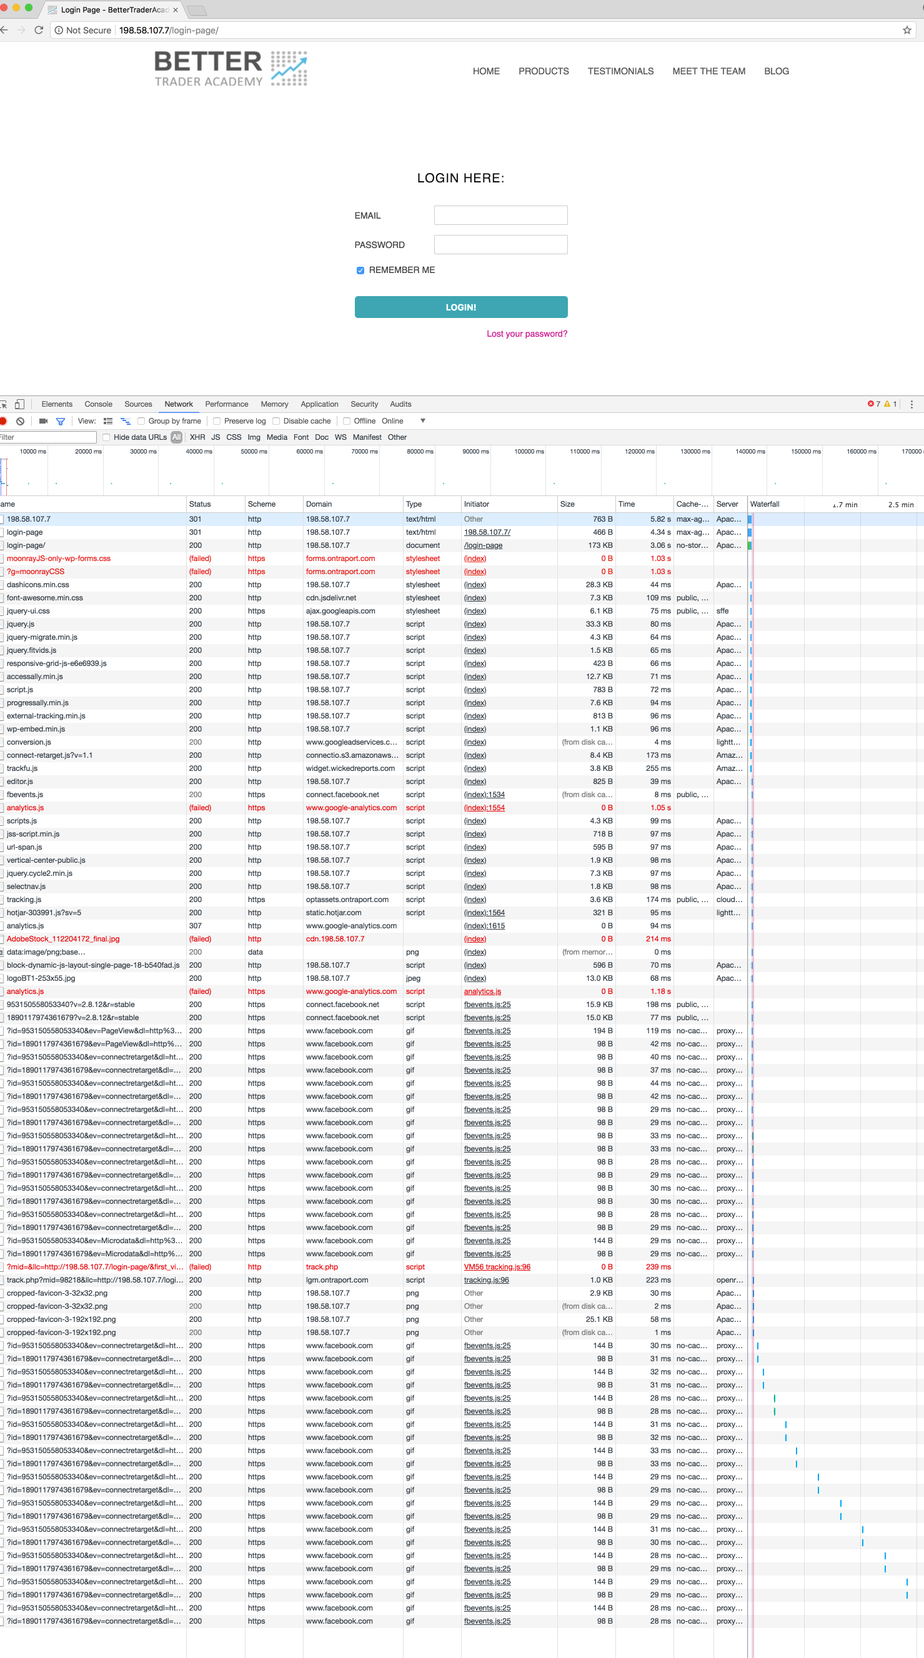The height and width of the screenshot is (1658, 924).
Task: Reload the page with the refresh icon
Action: (x=39, y=30)
